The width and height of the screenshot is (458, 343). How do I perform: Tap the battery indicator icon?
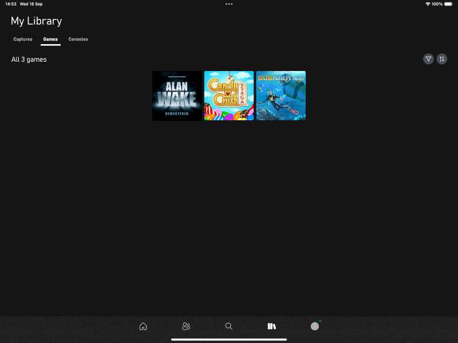448,4
